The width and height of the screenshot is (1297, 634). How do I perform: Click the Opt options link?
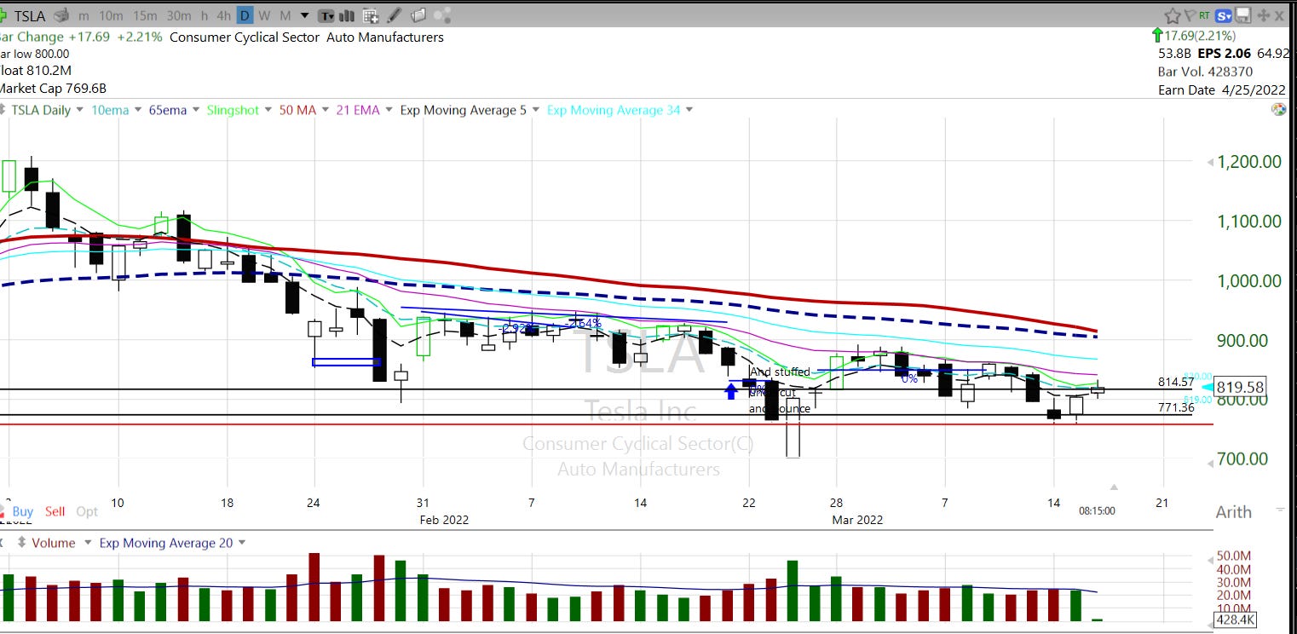(x=87, y=511)
